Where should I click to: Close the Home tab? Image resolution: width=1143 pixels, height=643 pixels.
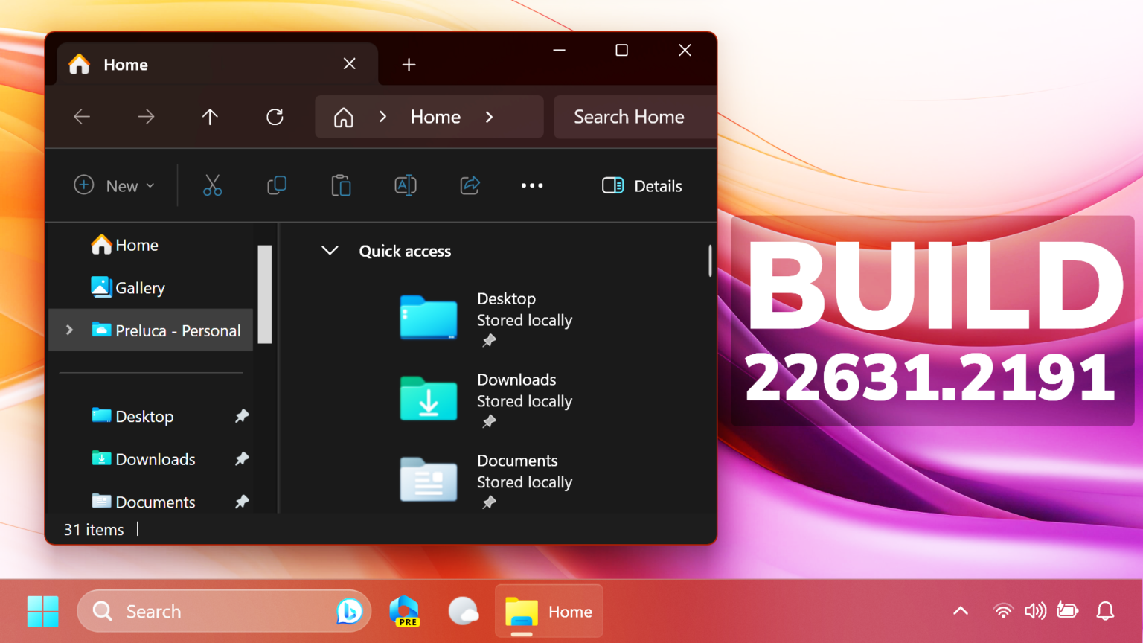349,64
